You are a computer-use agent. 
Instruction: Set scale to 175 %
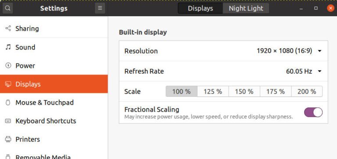(x=276, y=92)
